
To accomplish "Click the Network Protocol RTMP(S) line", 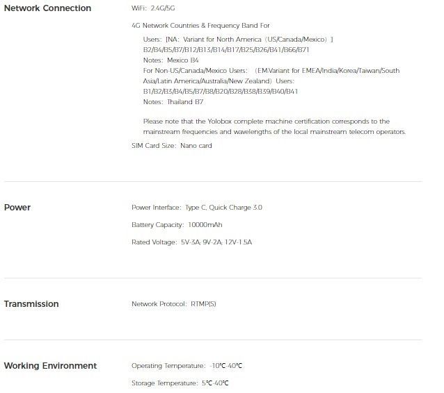I will point(173,304).
